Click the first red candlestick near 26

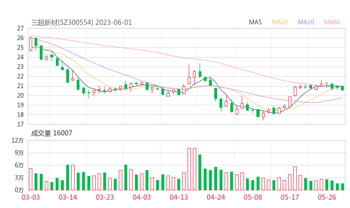(31, 44)
